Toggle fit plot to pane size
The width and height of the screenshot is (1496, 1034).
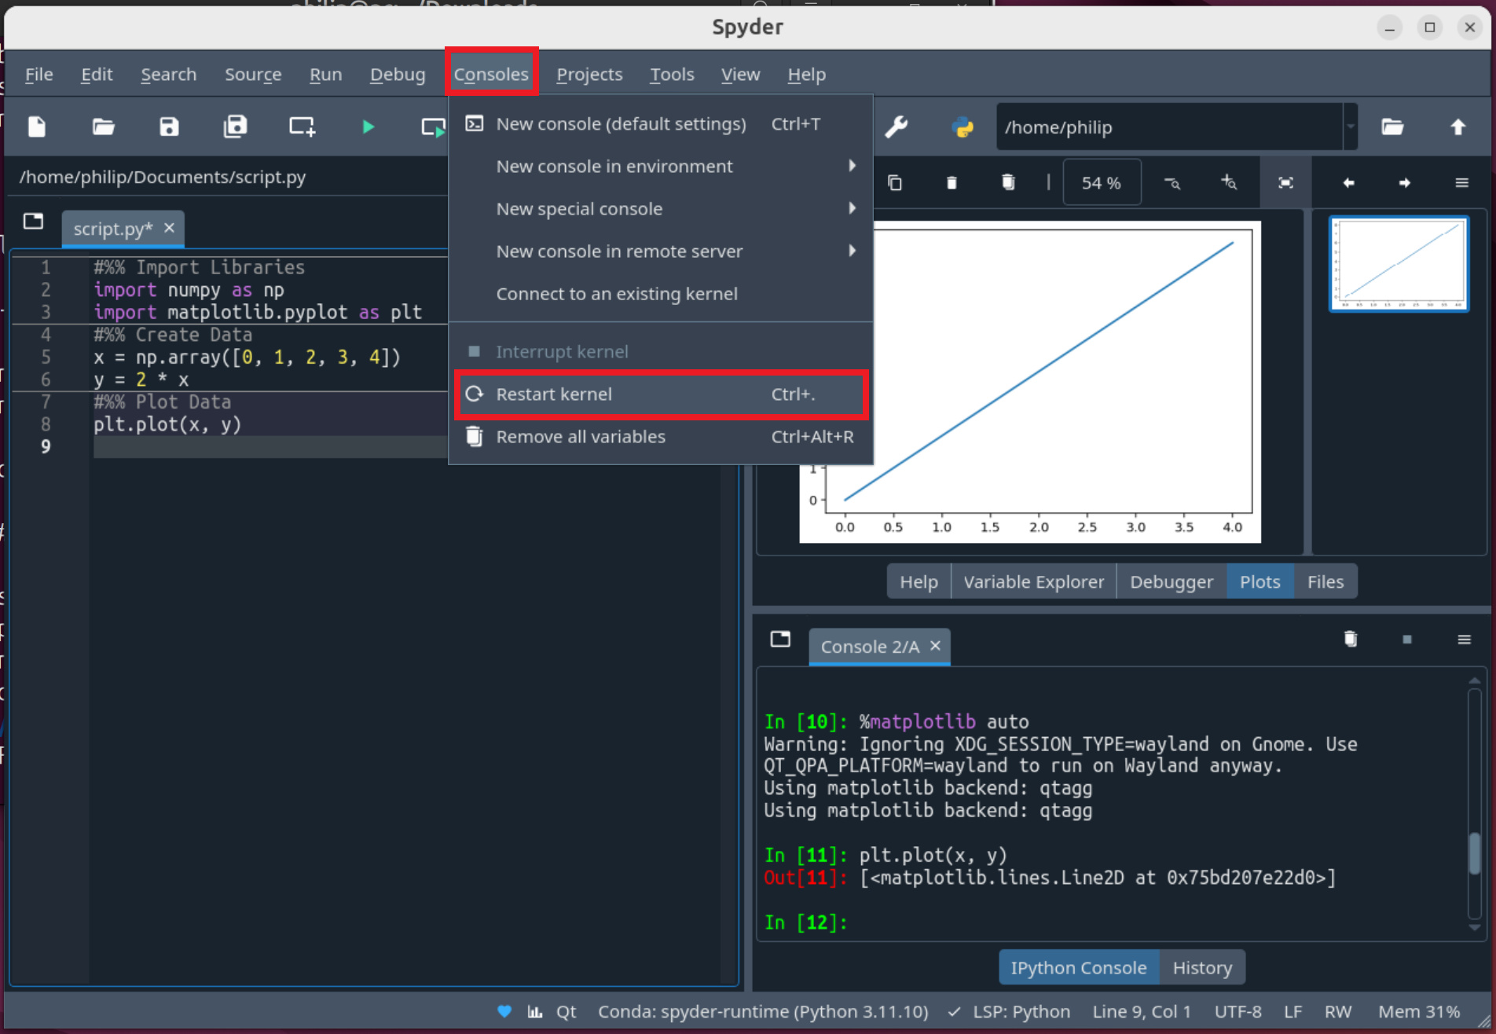point(1285,183)
